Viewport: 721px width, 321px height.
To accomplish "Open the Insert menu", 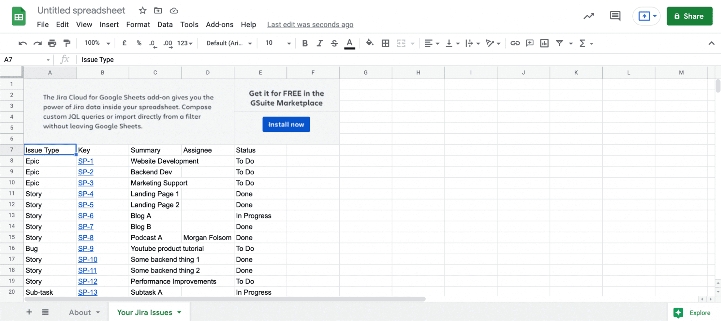I will tap(109, 24).
